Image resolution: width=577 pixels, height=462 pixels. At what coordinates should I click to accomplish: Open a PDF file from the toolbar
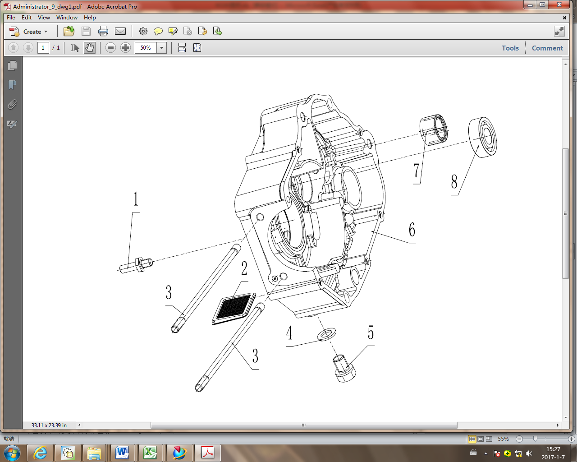tap(68, 31)
